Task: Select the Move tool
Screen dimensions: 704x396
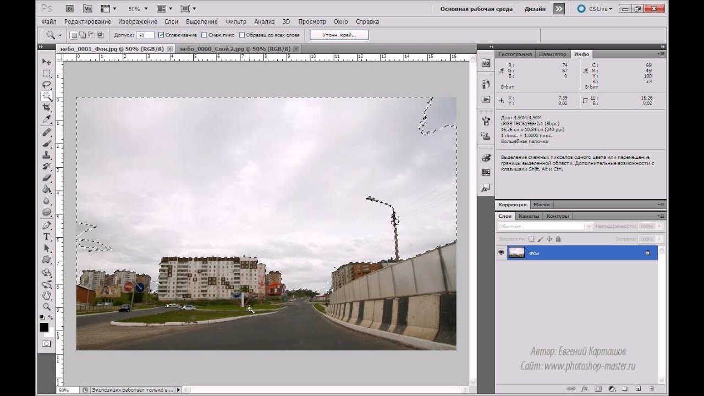Action: point(47,62)
